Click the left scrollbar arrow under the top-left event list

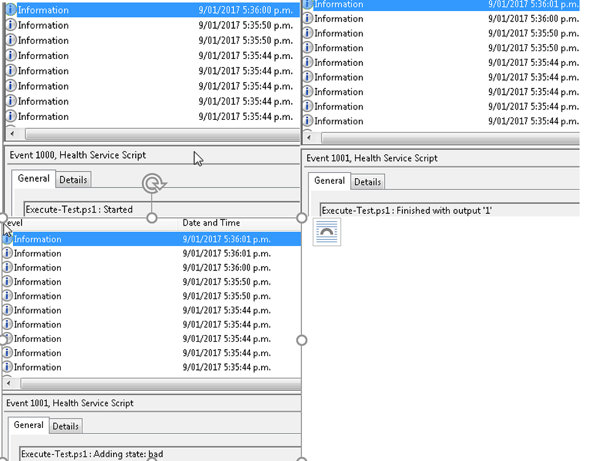(x=12, y=133)
